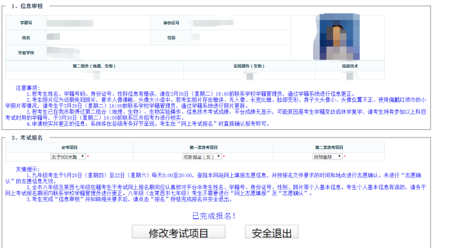The height and width of the screenshot is (248, 452).
Task: Click the 修改考试项目 button
Action: (178, 232)
